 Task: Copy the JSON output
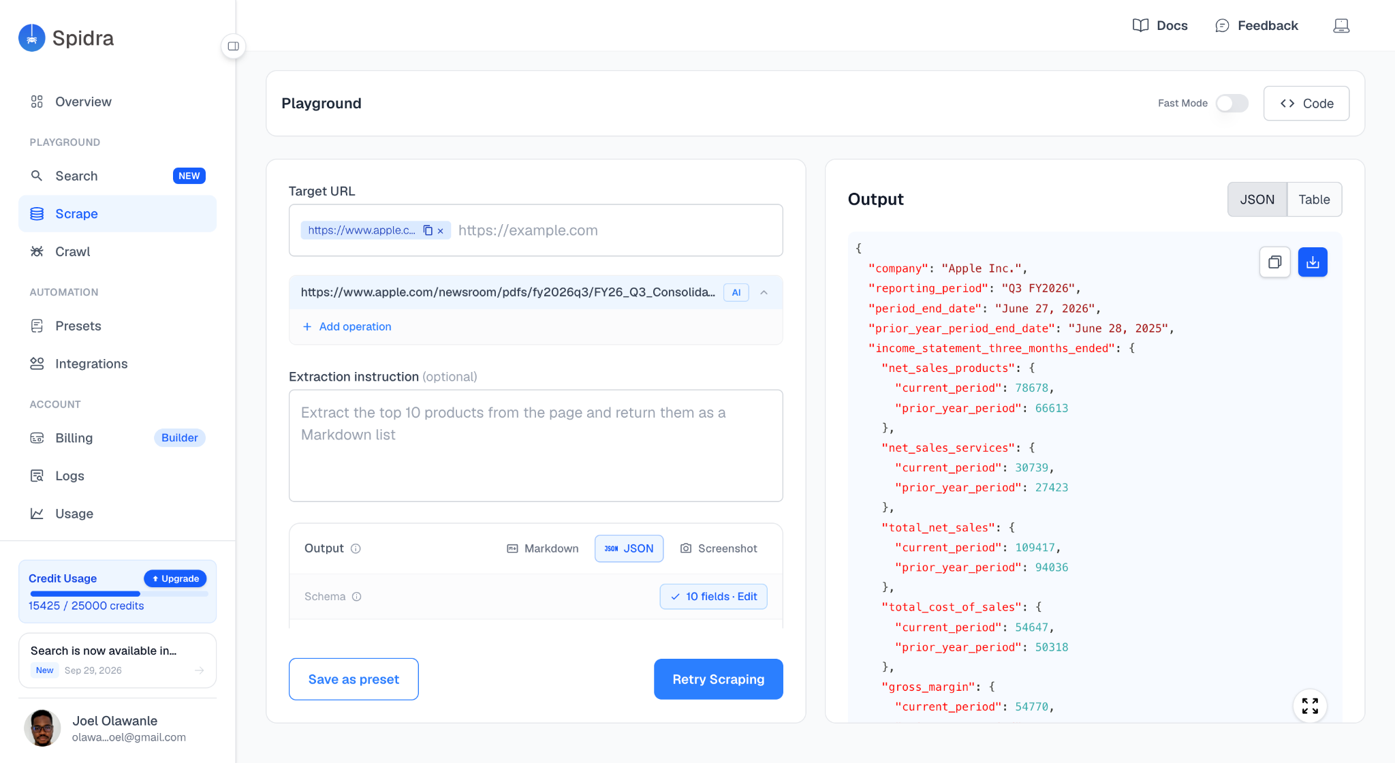coord(1275,262)
